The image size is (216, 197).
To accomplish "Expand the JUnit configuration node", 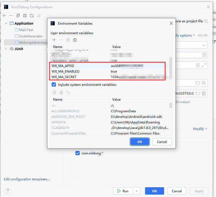I will [6, 49].
